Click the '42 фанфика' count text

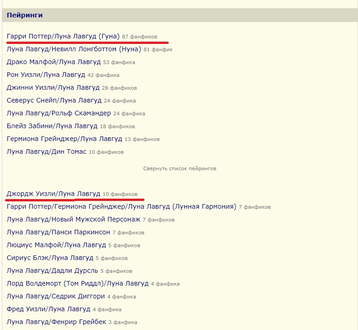click(103, 75)
